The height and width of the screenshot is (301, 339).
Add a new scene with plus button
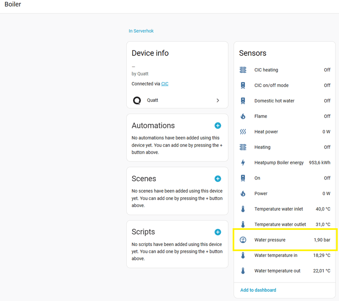pyautogui.click(x=218, y=179)
